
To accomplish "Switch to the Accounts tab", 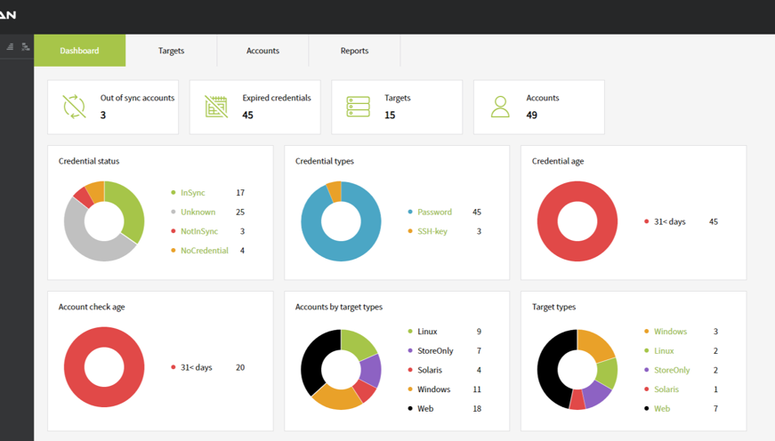I will pos(263,51).
